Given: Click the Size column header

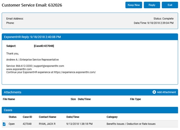Looking at the screenshot, I should point(73,99).
